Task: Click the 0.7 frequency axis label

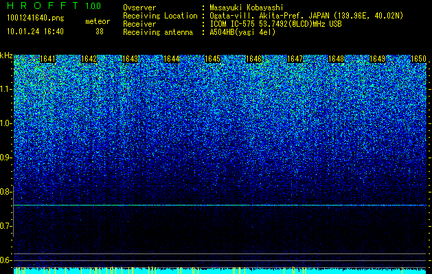Action: pos(6,226)
